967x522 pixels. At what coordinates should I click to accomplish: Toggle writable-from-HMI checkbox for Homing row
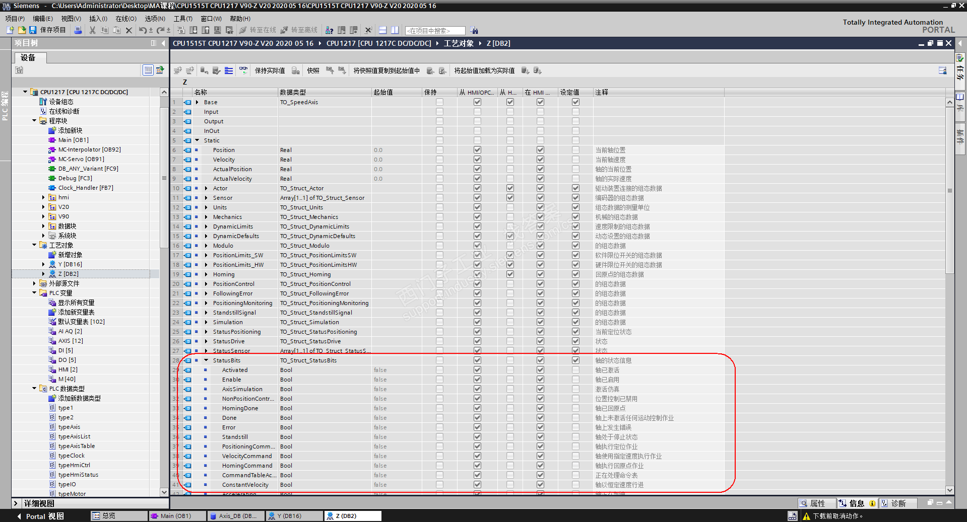pyautogui.click(x=510, y=274)
